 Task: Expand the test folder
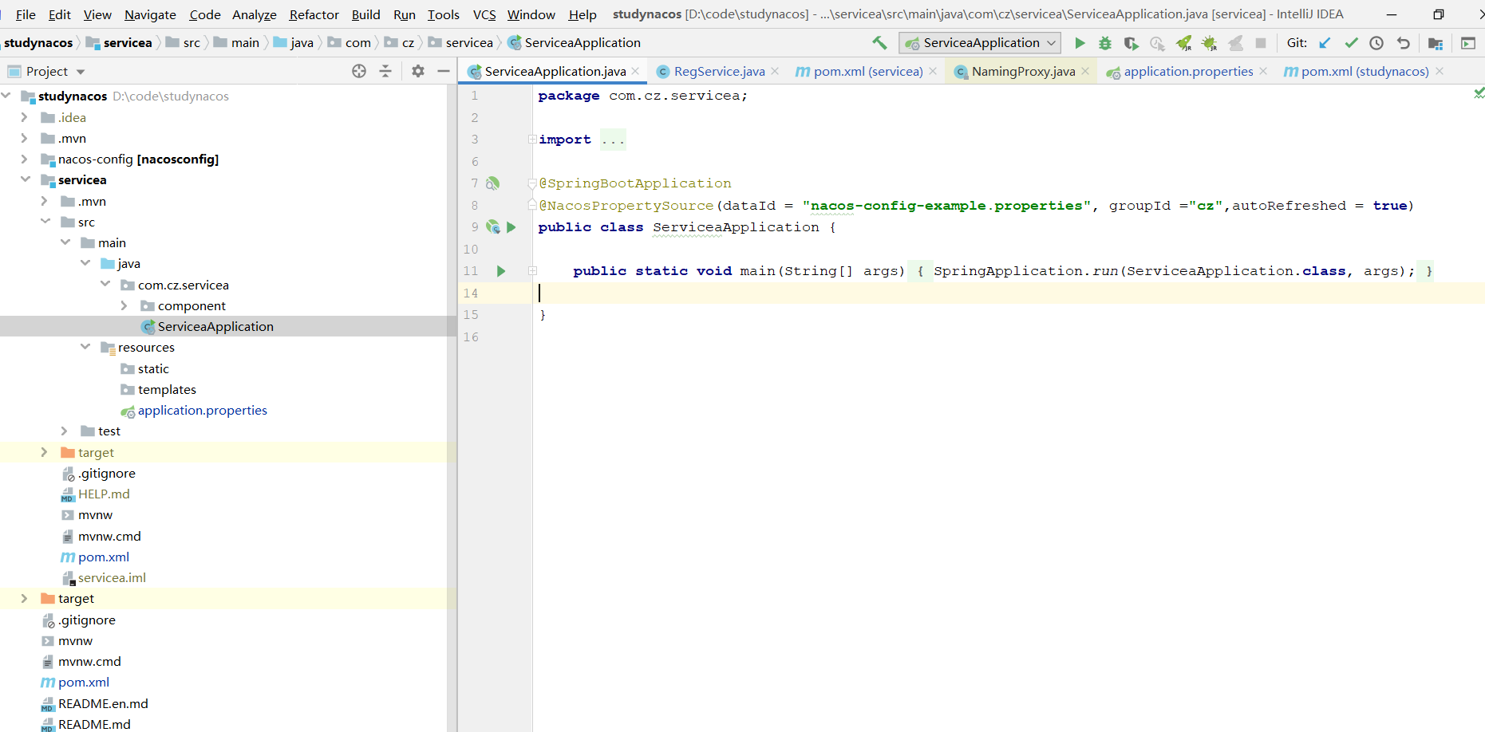click(x=64, y=431)
